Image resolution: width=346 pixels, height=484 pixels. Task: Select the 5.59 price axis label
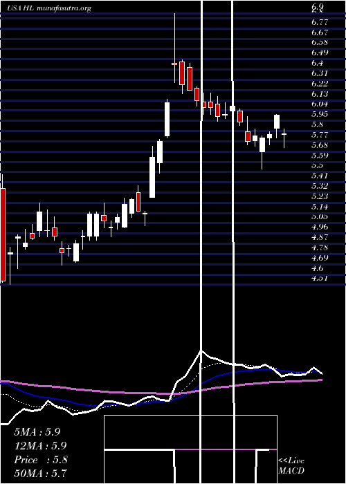pos(320,156)
